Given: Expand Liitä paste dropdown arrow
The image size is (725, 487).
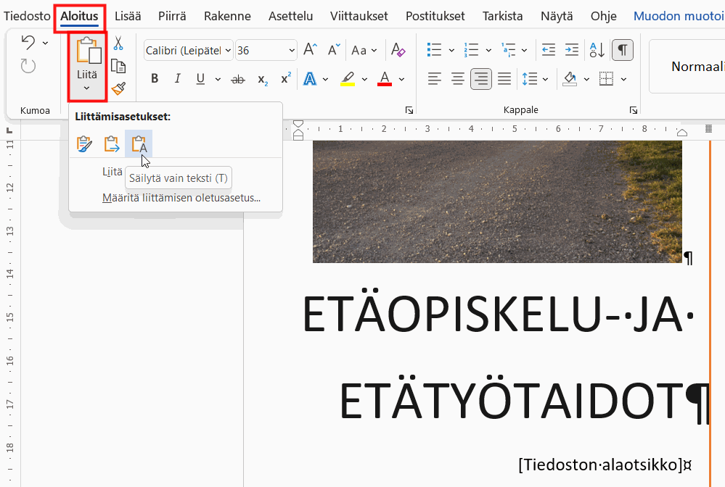Looking at the screenshot, I should point(86,88).
